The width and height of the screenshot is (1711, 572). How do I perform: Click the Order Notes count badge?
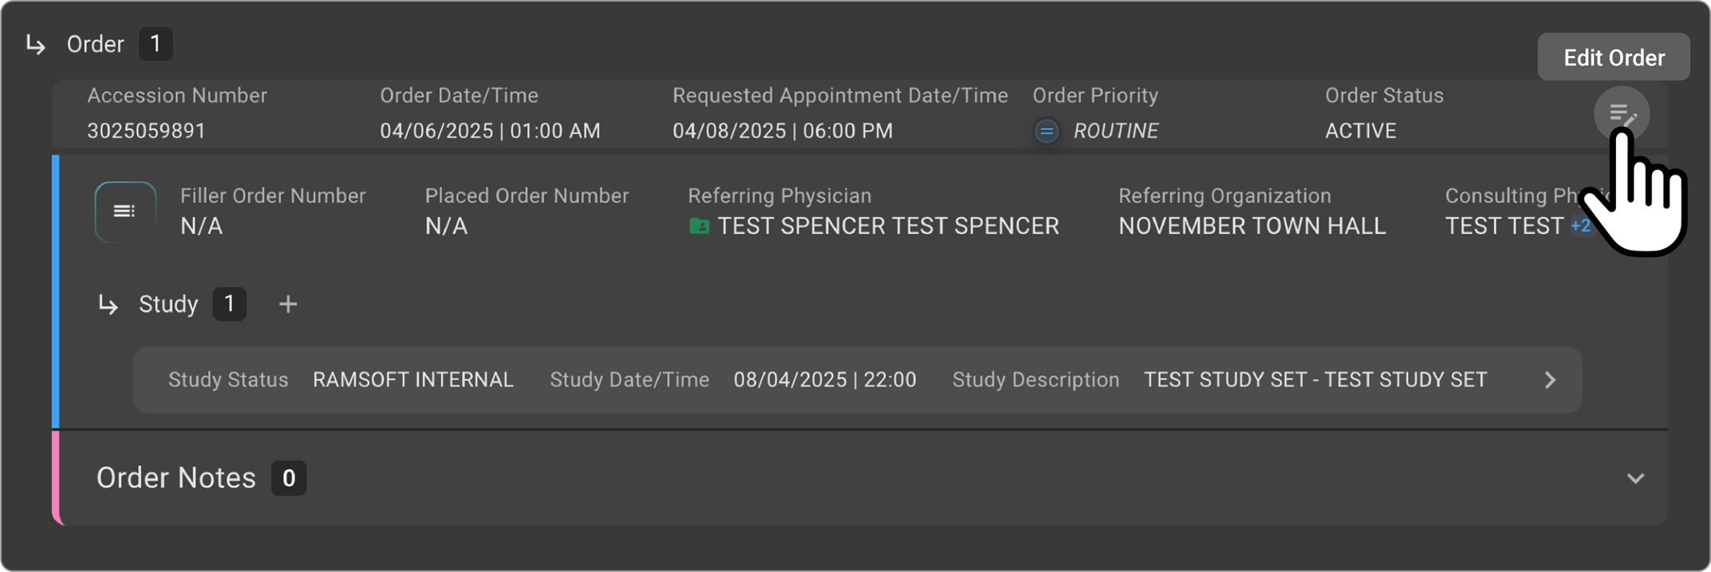289,478
